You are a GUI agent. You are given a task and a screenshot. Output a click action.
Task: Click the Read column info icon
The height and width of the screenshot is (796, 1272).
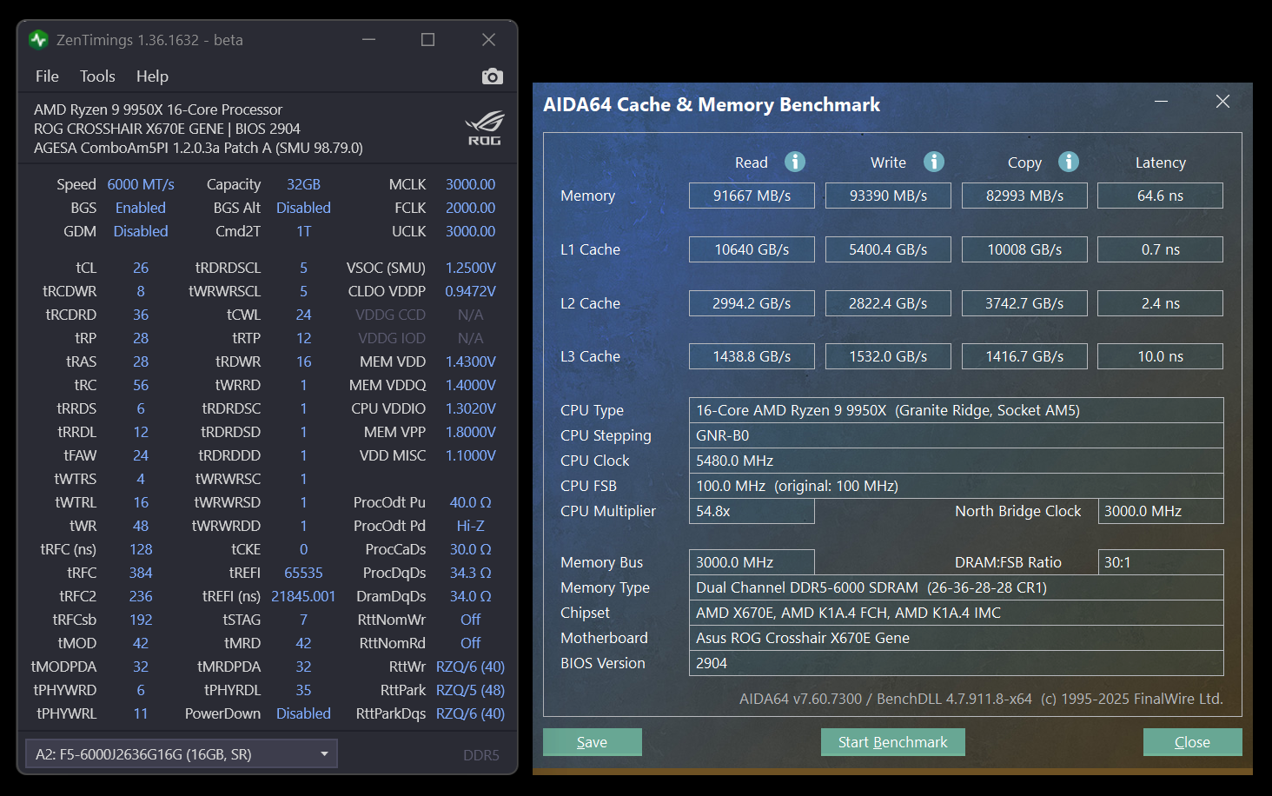coord(795,162)
